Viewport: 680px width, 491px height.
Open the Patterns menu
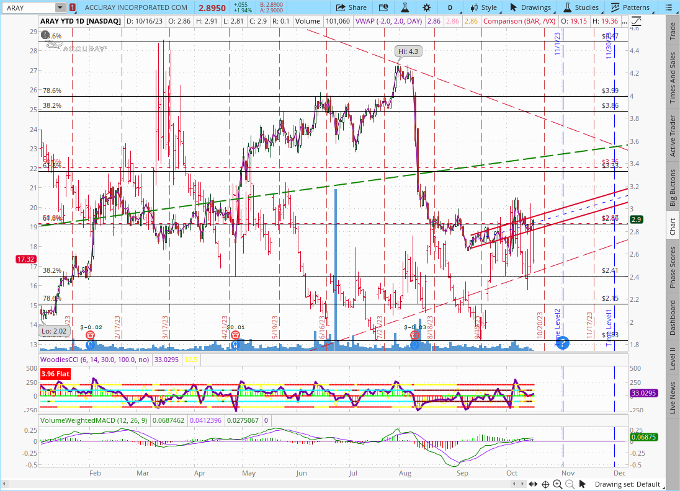pos(630,7)
